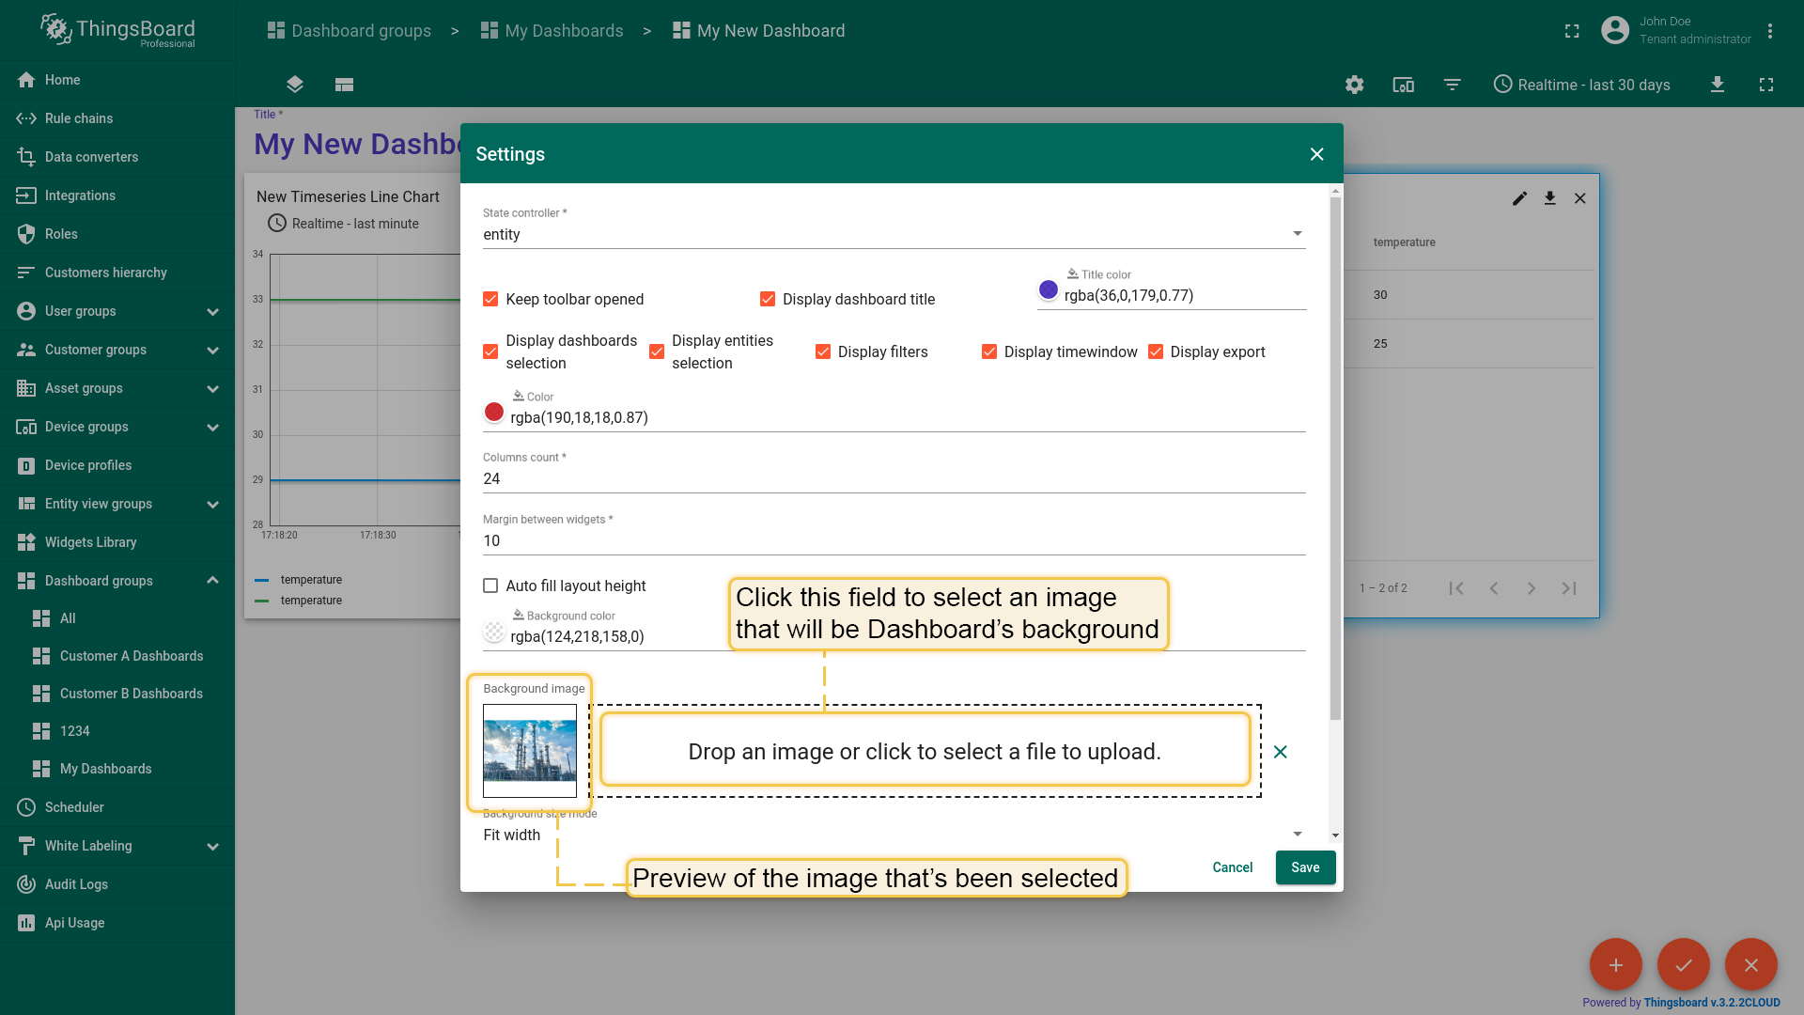The width and height of the screenshot is (1804, 1015).
Task: Open entity aliases icon in toolbar
Action: (1403, 85)
